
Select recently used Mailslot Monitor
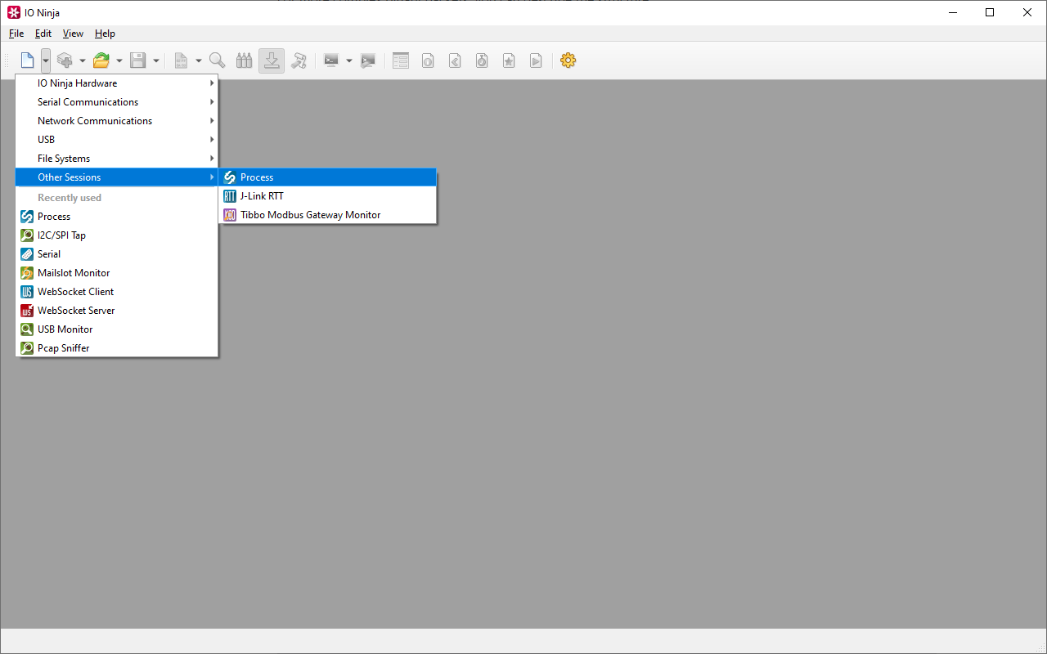(117, 273)
